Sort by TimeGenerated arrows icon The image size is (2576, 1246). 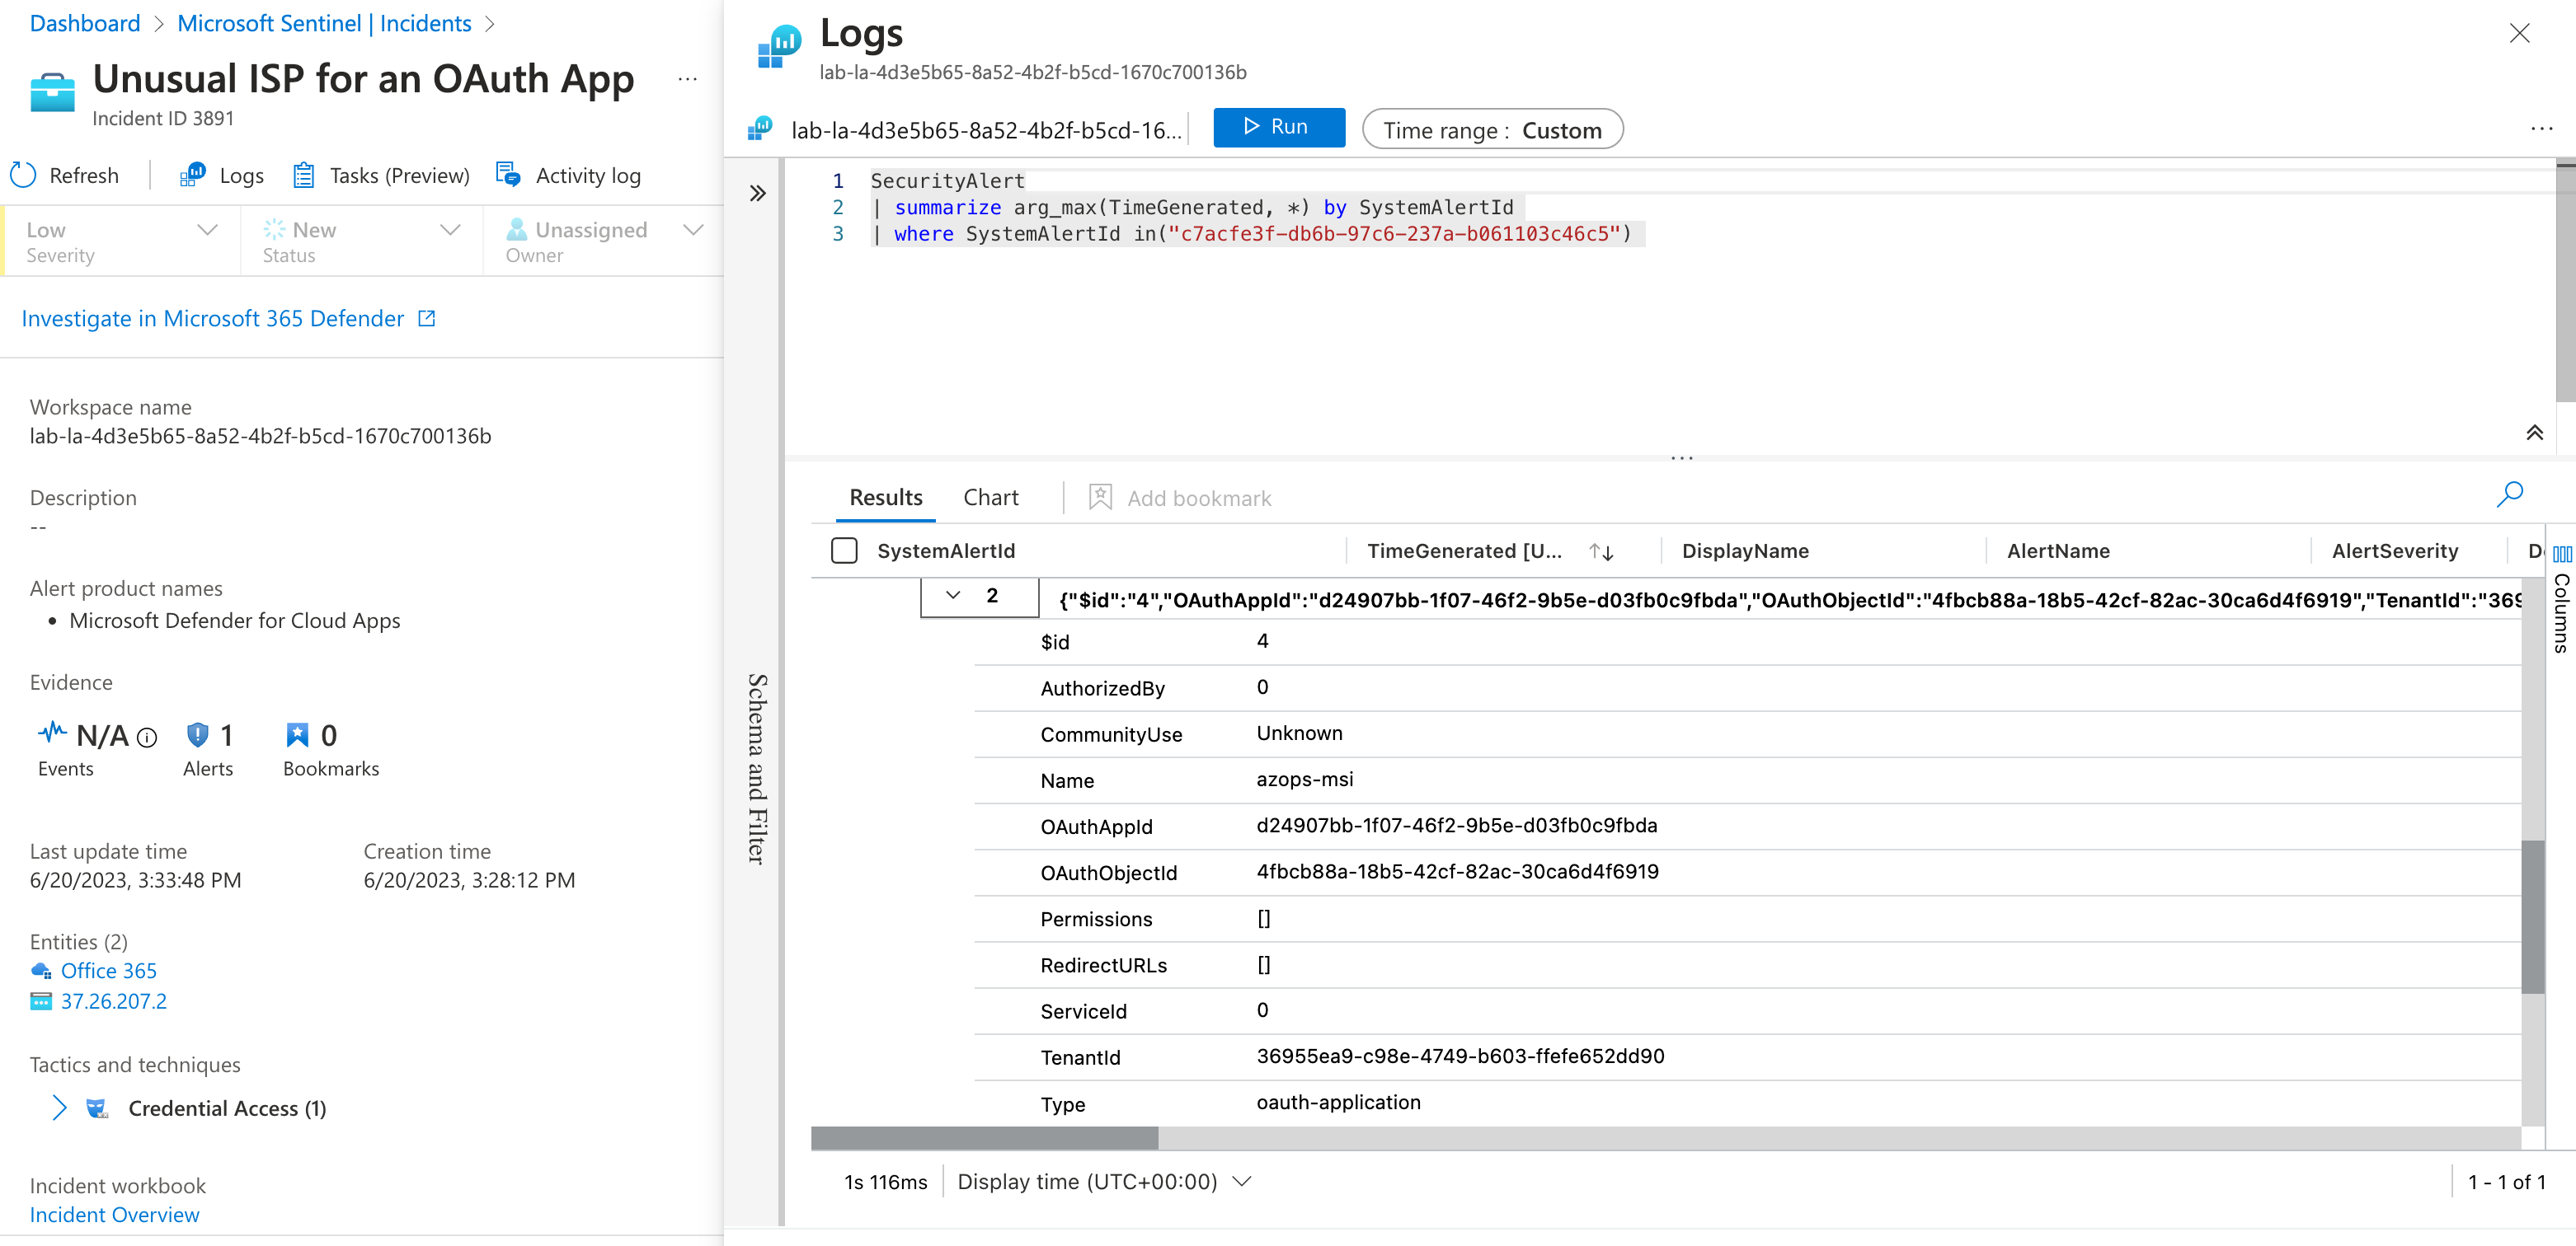point(1601,551)
